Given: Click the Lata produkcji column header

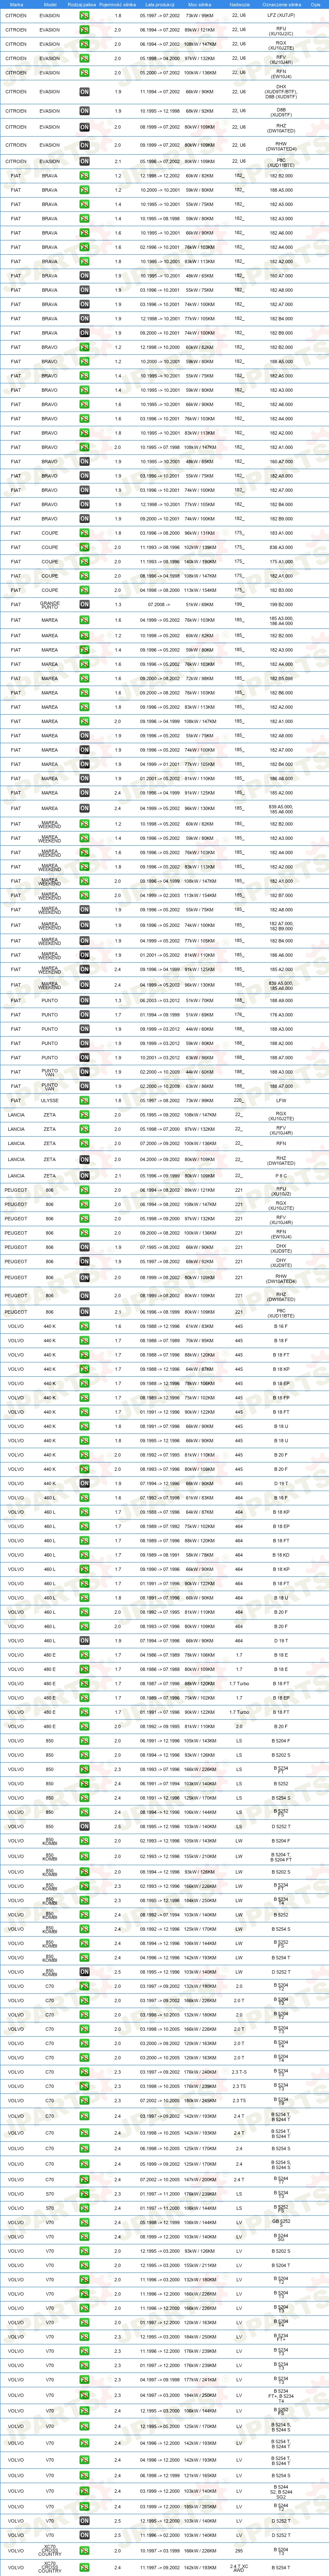Looking at the screenshot, I should coord(160,5).
